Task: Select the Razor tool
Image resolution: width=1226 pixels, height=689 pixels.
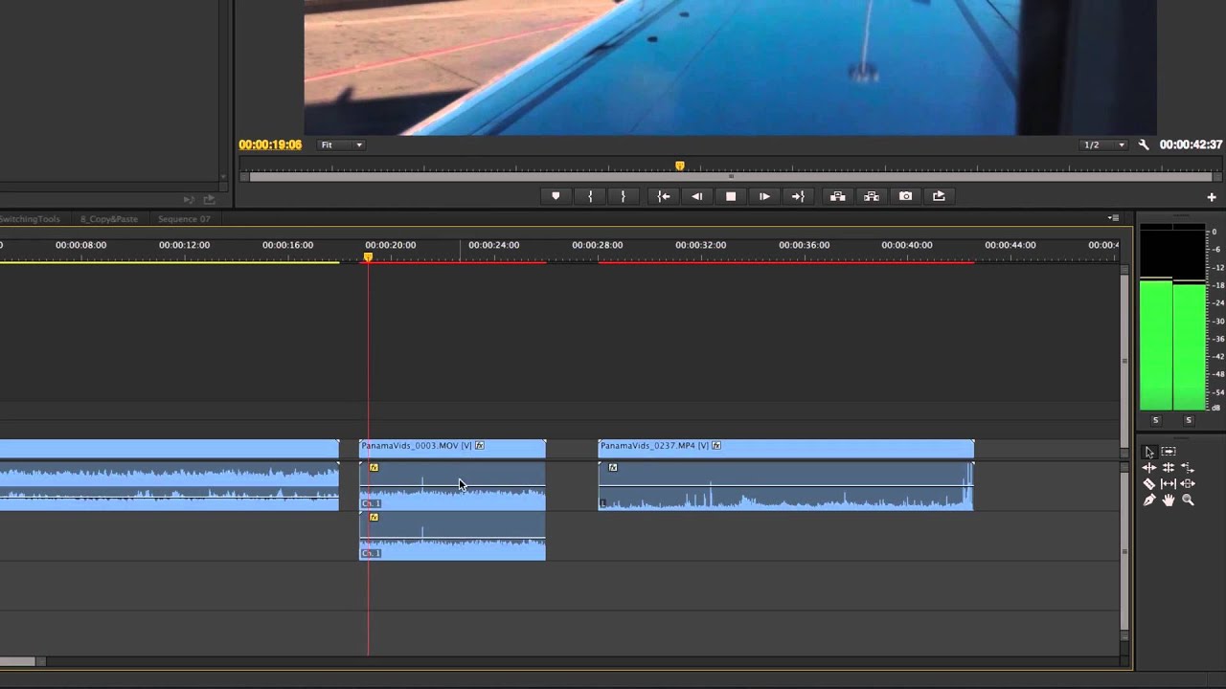Action: tap(1149, 484)
